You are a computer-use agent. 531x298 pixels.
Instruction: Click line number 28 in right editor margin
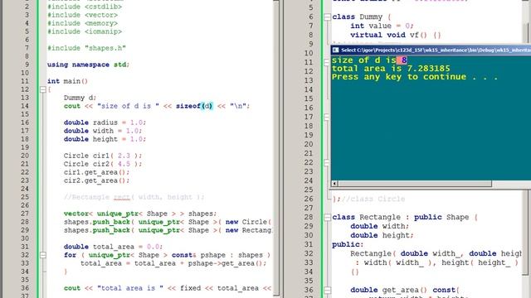309,217
